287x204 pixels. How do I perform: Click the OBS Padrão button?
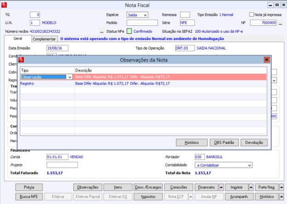click(x=224, y=143)
